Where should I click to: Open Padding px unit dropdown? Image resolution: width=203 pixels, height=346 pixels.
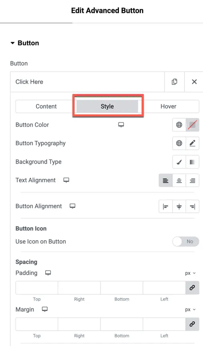[x=191, y=273]
